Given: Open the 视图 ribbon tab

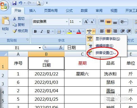Looking at the screenshot, I should pyautogui.click(x=114, y=11).
